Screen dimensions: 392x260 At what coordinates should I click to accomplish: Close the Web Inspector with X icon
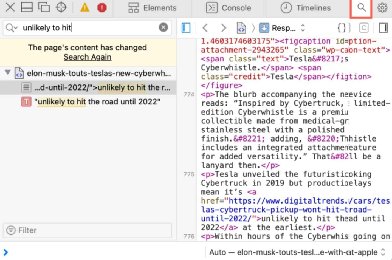[10, 7]
